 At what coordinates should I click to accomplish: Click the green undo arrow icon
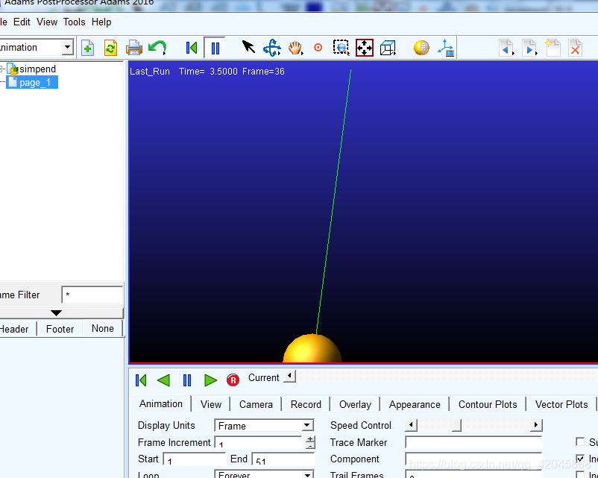(157, 48)
